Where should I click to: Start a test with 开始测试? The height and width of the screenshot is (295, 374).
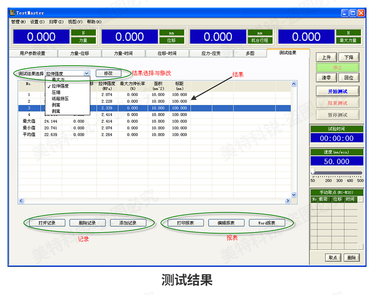coord(338,91)
